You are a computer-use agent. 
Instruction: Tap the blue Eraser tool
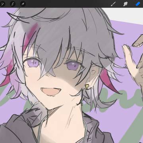pos(138,4)
